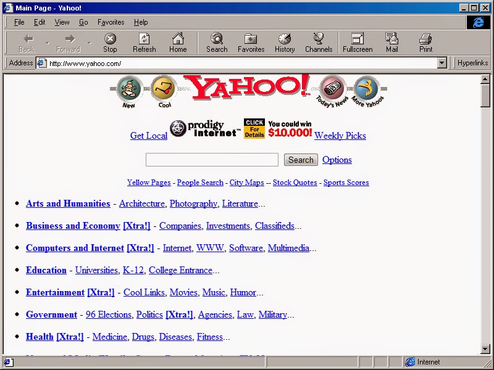Viewport: 494px width, 370px height.
Task: Open the College Entrance link
Action: pos(180,270)
